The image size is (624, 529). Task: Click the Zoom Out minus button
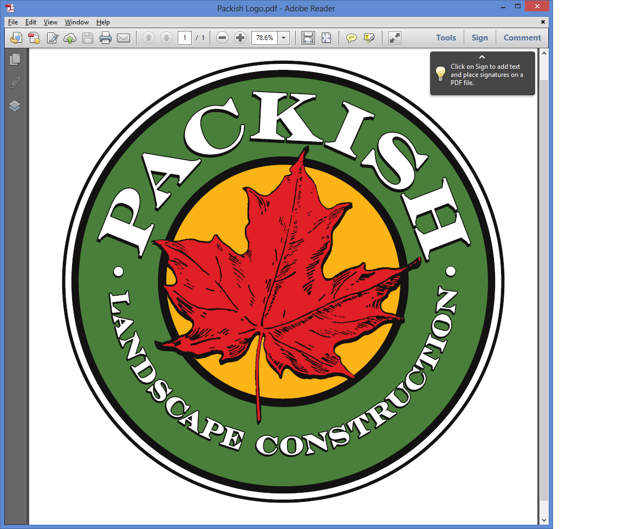coord(222,38)
